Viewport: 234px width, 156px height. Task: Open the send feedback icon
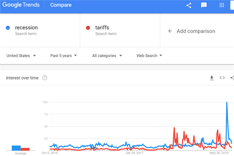click(x=204, y=5)
